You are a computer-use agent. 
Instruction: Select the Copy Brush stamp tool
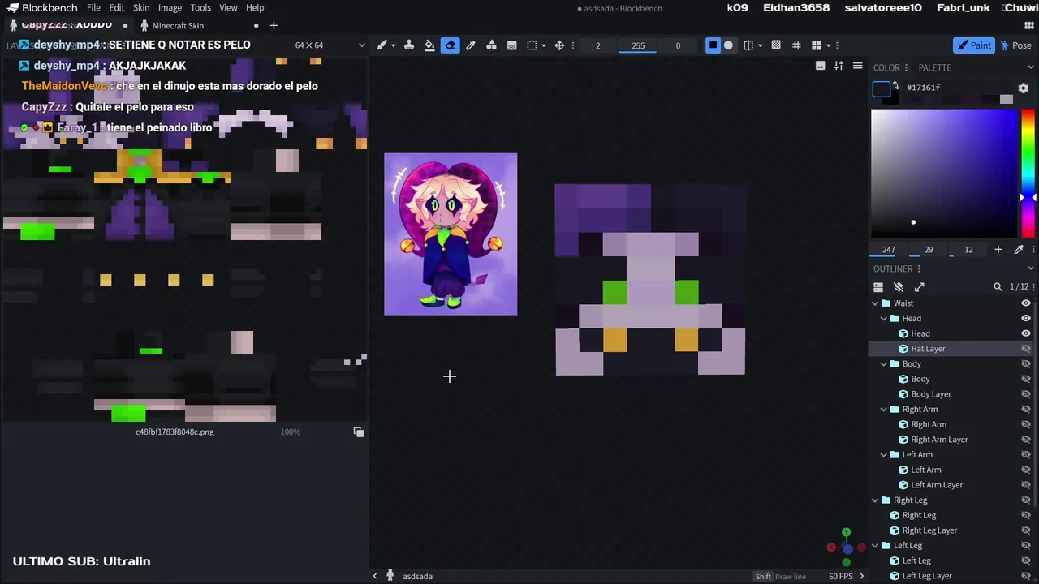[409, 45]
